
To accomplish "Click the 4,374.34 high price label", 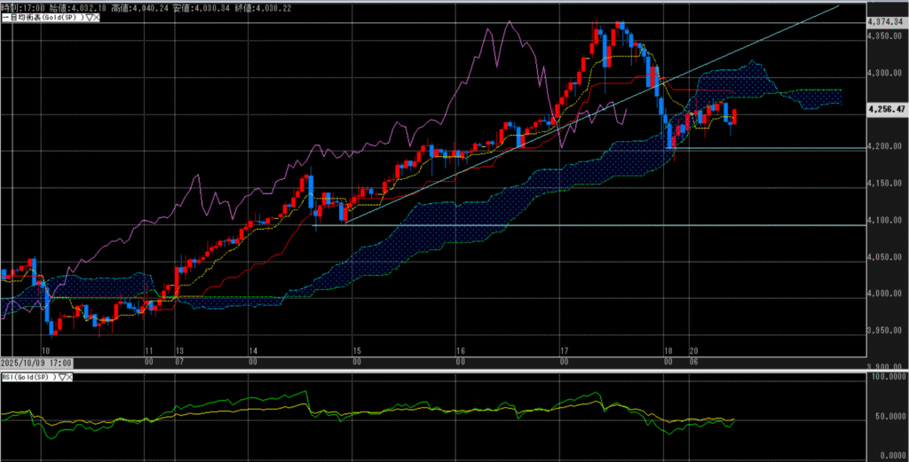I will click(x=885, y=20).
